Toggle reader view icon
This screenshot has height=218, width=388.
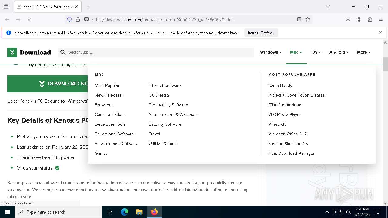pyautogui.click(x=299, y=20)
